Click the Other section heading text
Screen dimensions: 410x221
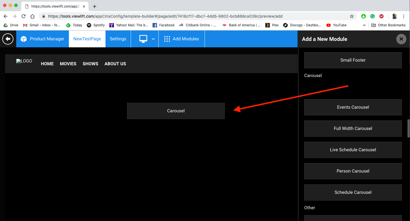pos(310,208)
